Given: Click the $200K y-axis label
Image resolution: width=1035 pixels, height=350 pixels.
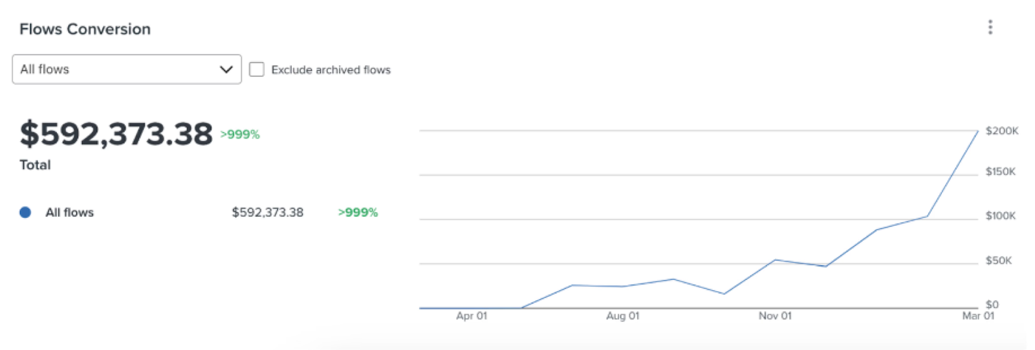Looking at the screenshot, I should (x=1001, y=131).
